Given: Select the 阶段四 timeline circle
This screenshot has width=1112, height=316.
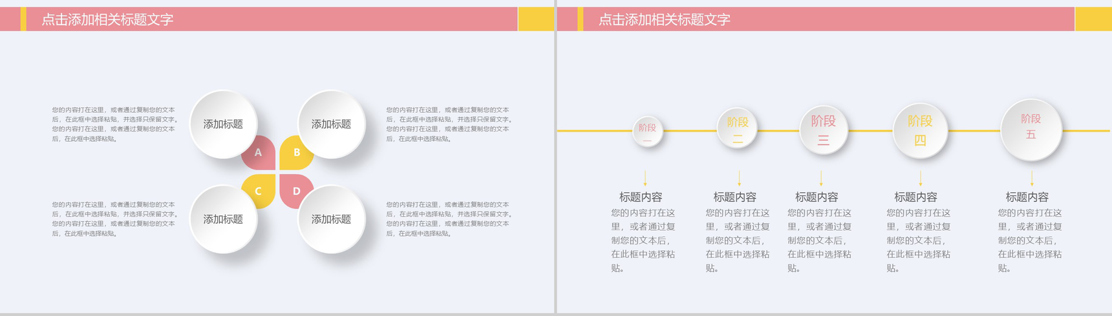Looking at the screenshot, I should click(x=920, y=130).
